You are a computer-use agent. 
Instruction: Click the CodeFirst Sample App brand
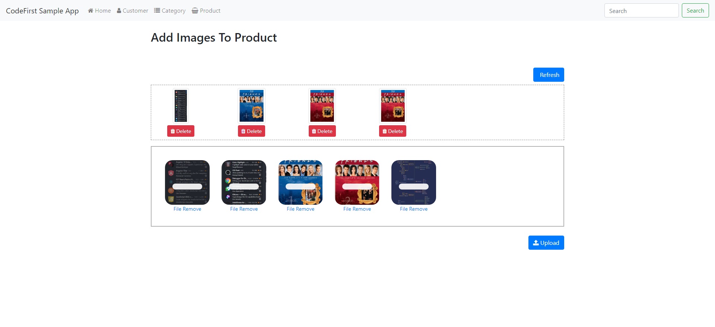[x=42, y=11]
